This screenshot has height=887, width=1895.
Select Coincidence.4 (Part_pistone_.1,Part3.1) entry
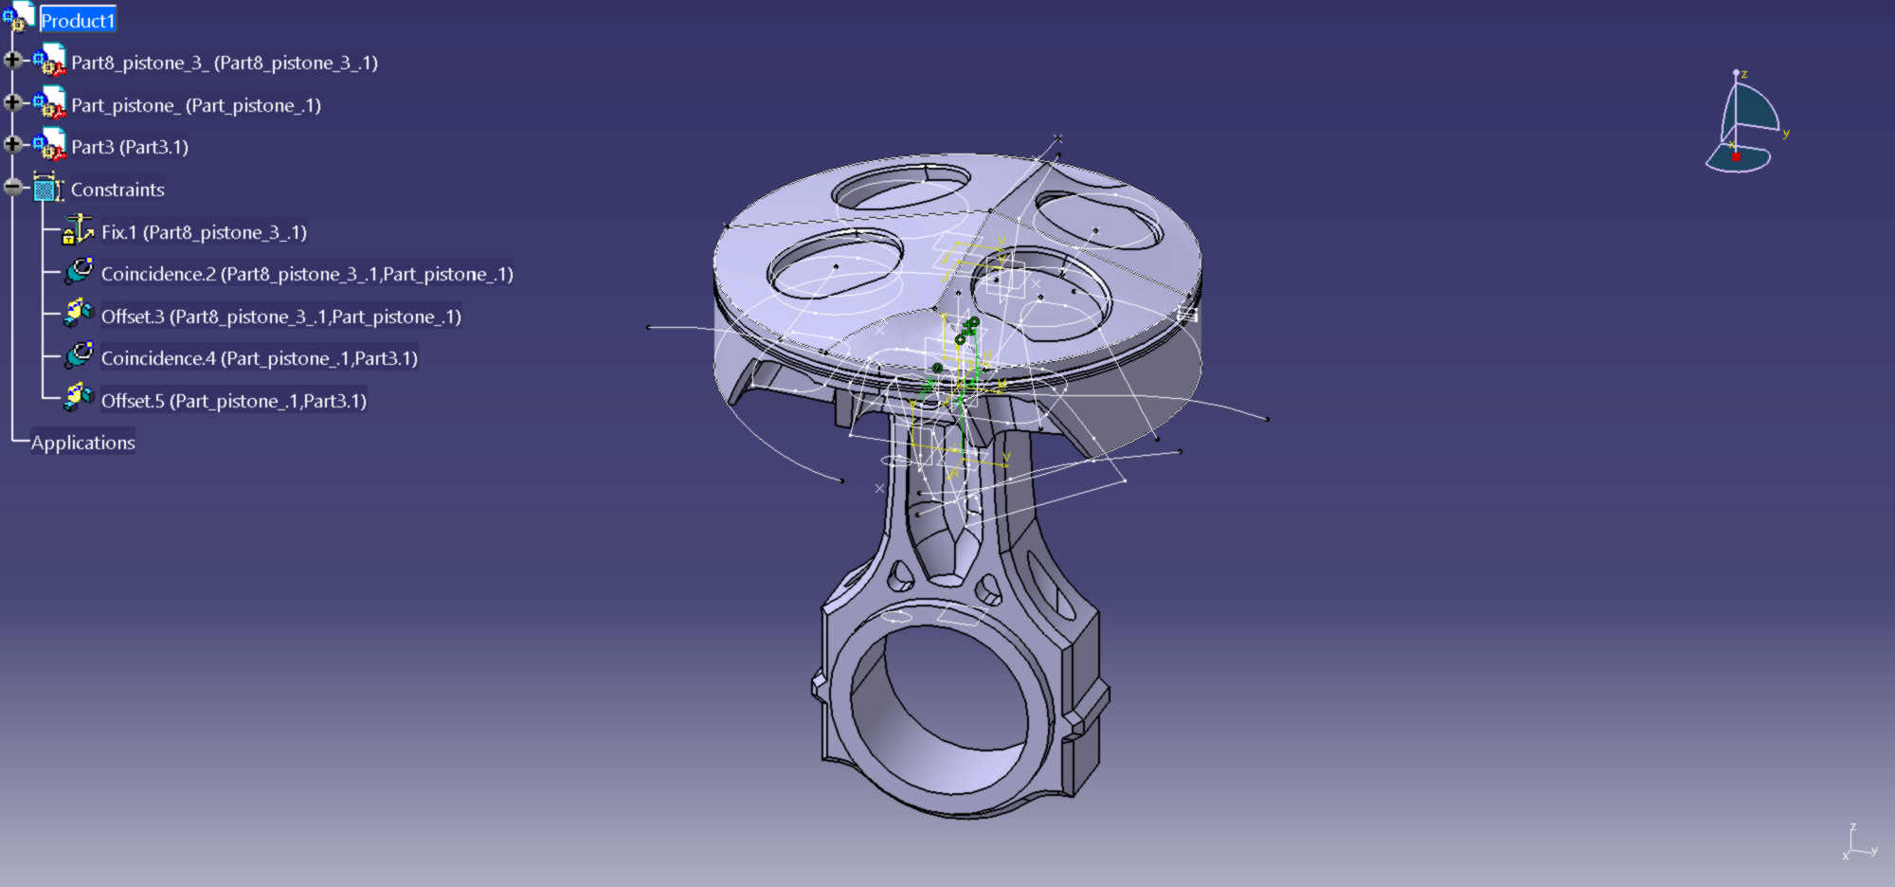(260, 358)
